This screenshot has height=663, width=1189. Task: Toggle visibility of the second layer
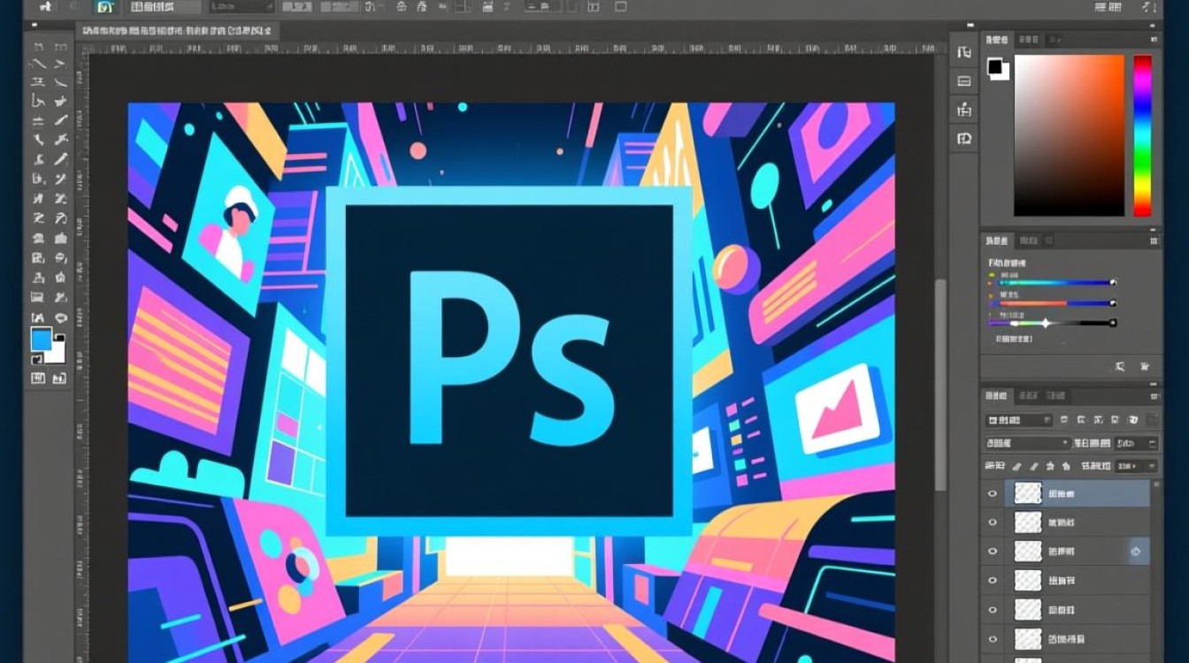tap(993, 522)
